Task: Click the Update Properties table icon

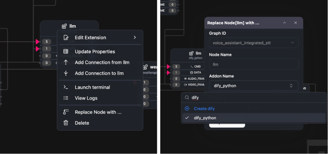Action: coord(66,51)
